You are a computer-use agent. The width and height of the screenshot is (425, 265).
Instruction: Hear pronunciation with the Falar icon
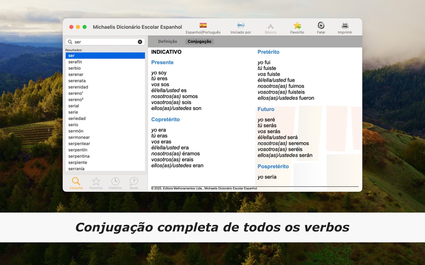tap(321, 25)
